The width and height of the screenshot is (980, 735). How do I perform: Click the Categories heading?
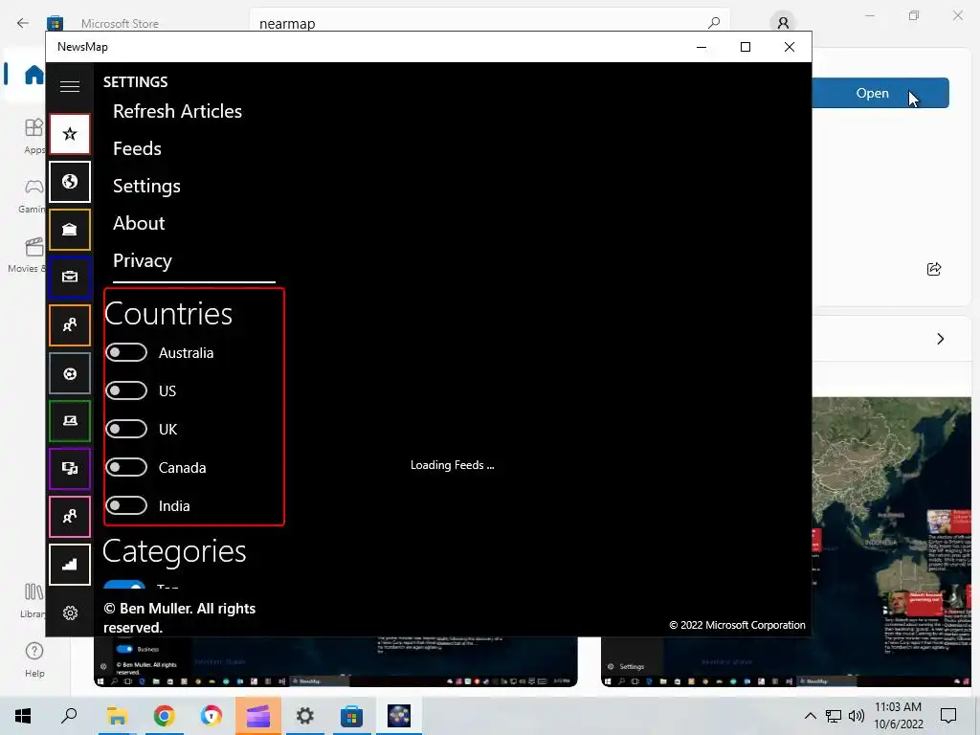pos(174,551)
